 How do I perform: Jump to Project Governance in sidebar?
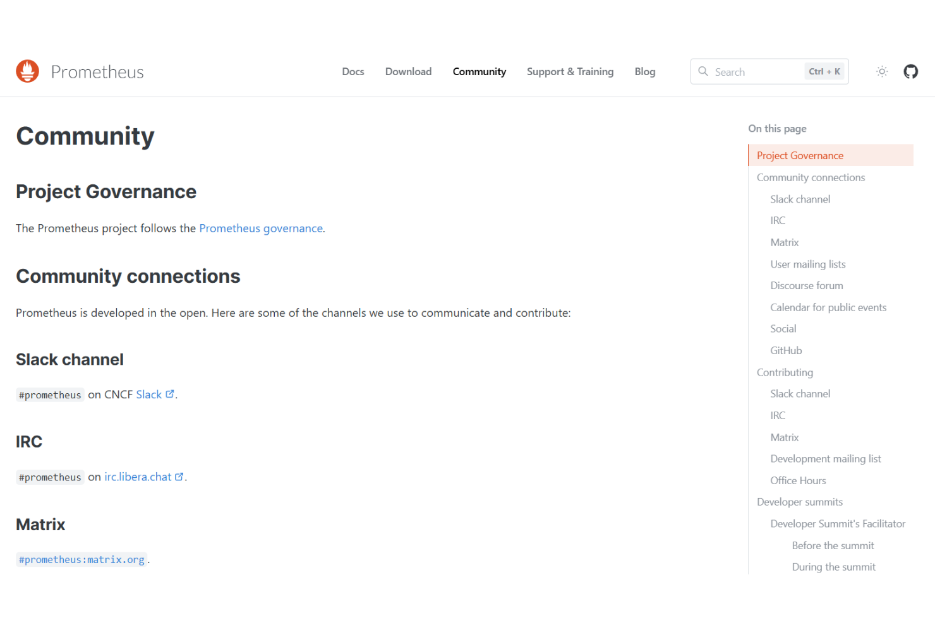pos(831,155)
